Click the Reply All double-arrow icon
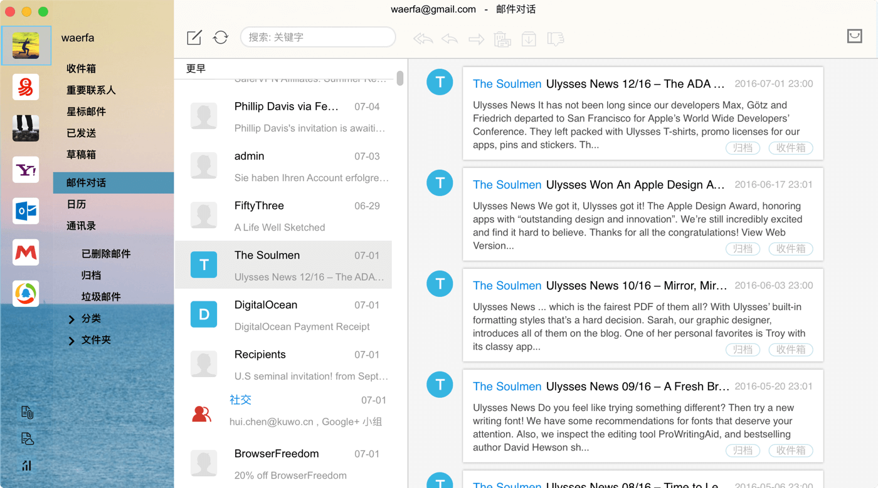Image resolution: width=878 pixels, height=488 pixels. 423,39
